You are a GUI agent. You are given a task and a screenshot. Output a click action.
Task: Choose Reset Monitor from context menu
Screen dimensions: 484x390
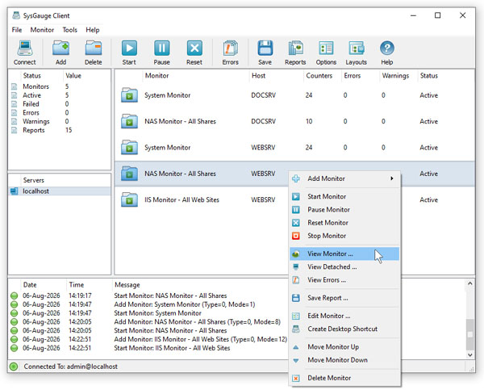coord(344,223)
